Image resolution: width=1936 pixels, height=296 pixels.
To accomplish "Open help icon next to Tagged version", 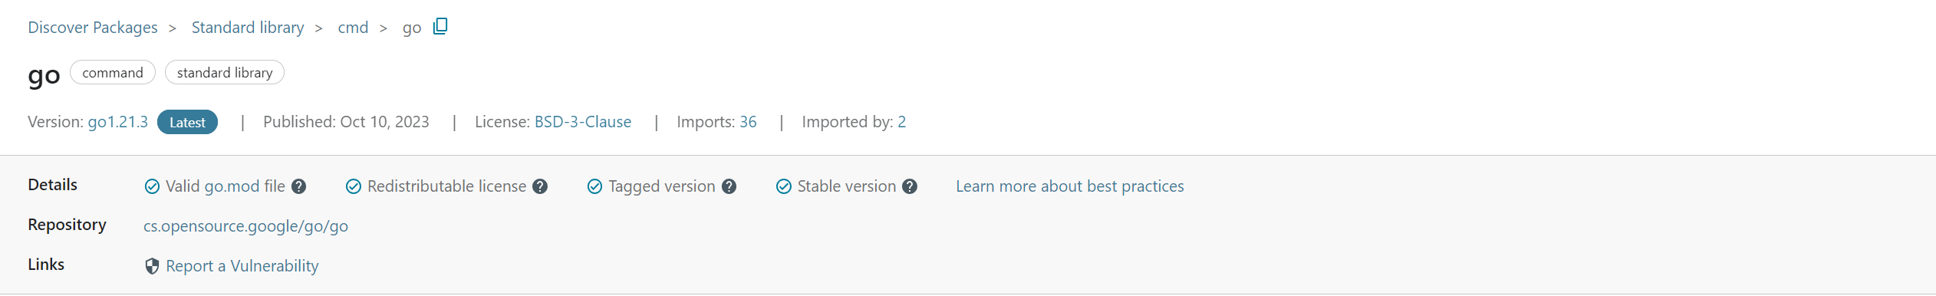I will (x=729, y=186).
